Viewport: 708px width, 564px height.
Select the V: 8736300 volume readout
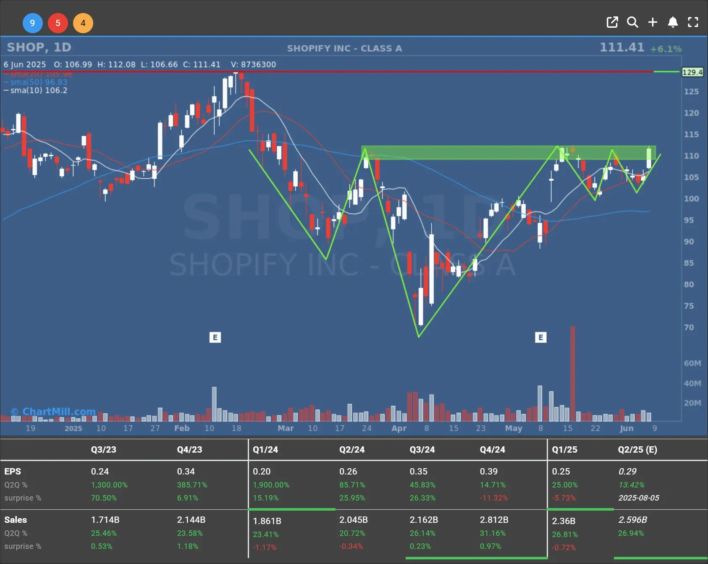click(253, 64)
